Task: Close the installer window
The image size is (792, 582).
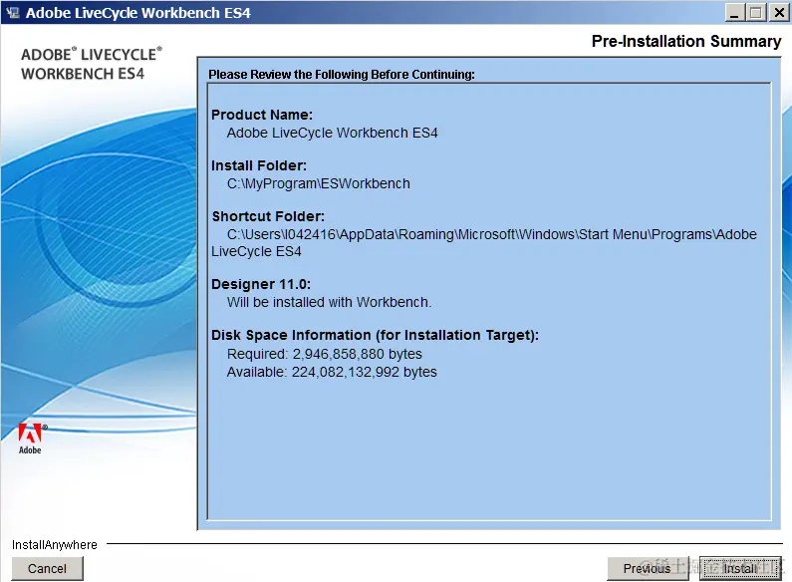Action: point(778,12)
